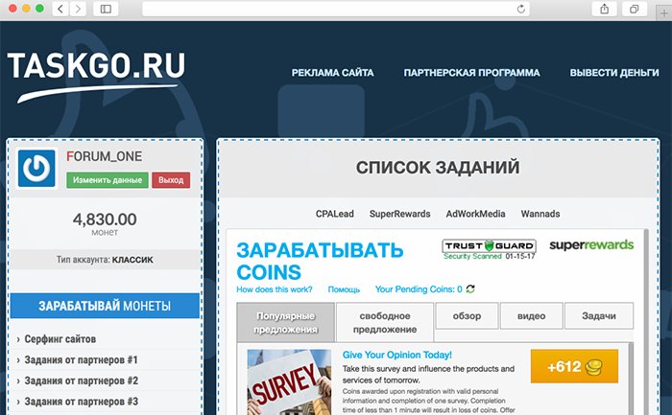Open ВЫВЕСТИ ДЕНЬГИ in the top menu

click(614, 73)
